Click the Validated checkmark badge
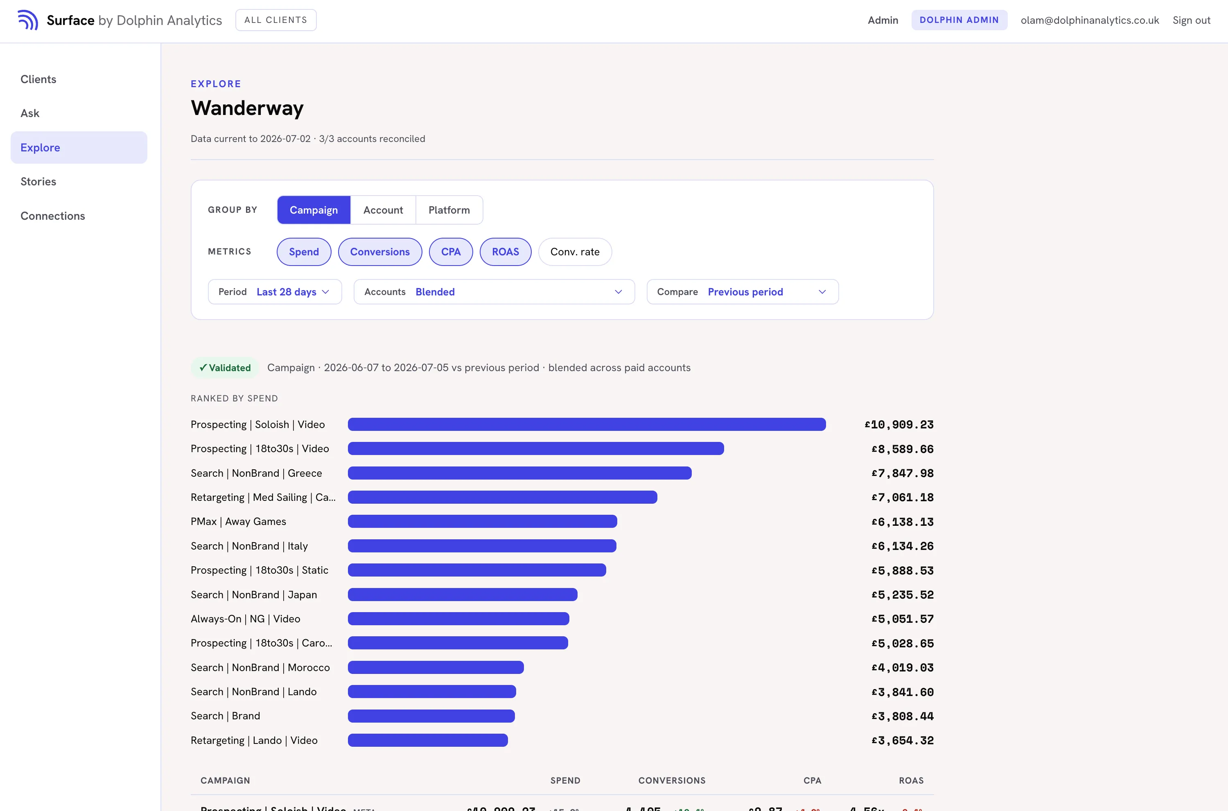 tap(225, 368)
